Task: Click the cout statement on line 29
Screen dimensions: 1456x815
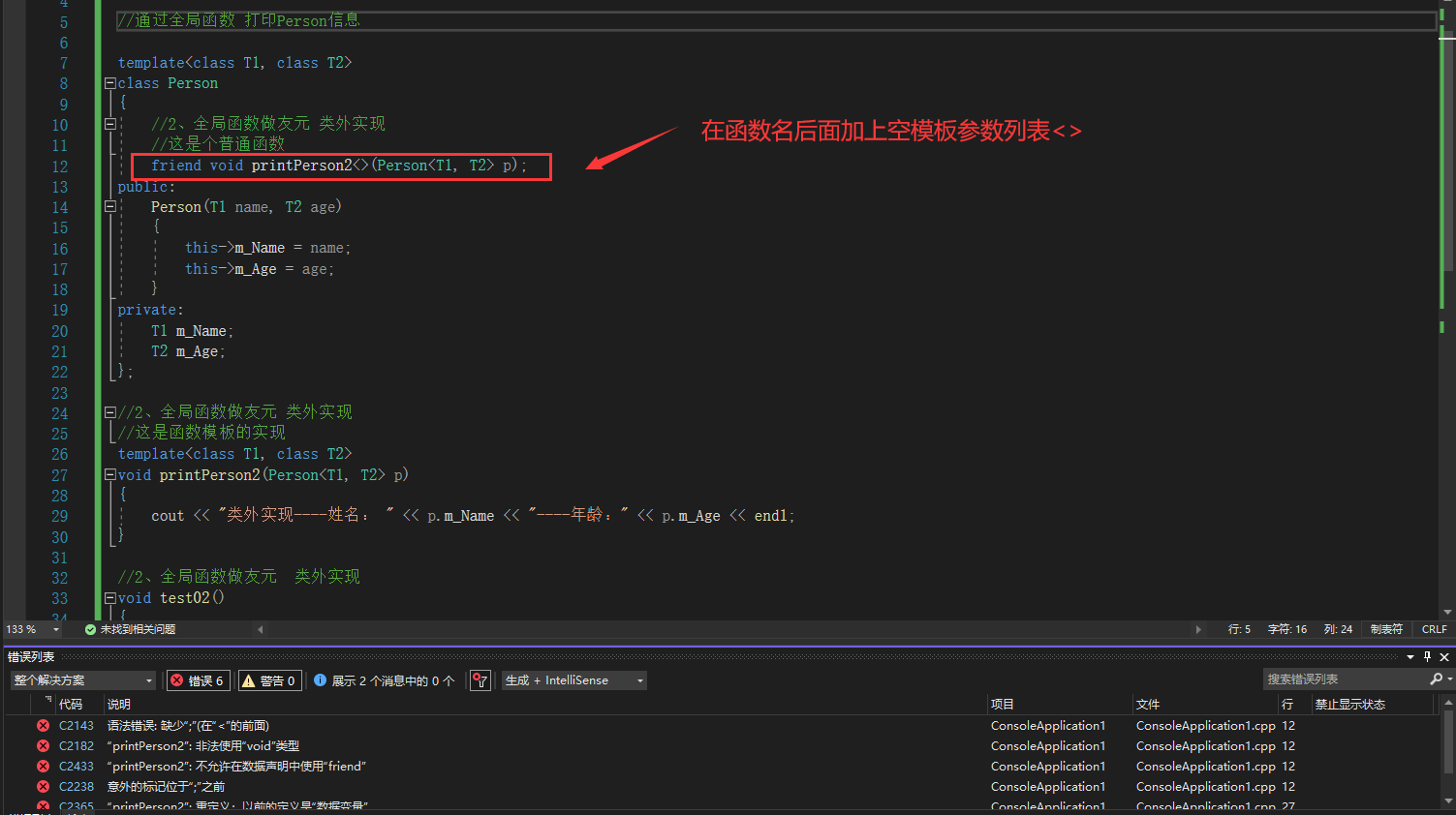Action: coord(473,516)
